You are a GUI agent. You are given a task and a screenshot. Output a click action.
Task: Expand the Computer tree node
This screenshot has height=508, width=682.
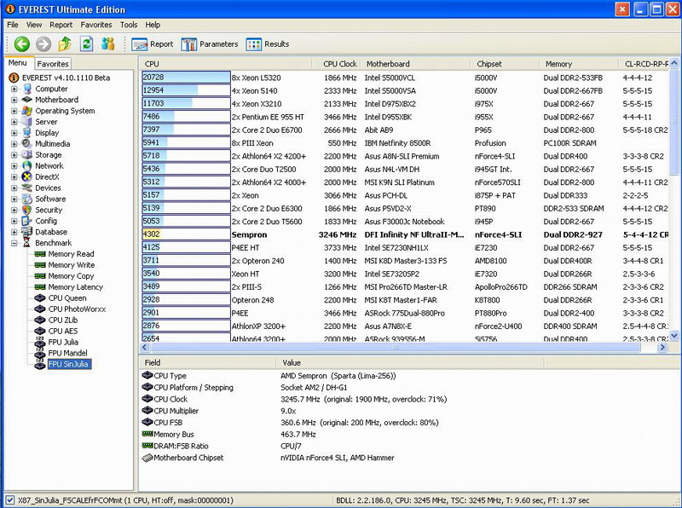point(14,89)
